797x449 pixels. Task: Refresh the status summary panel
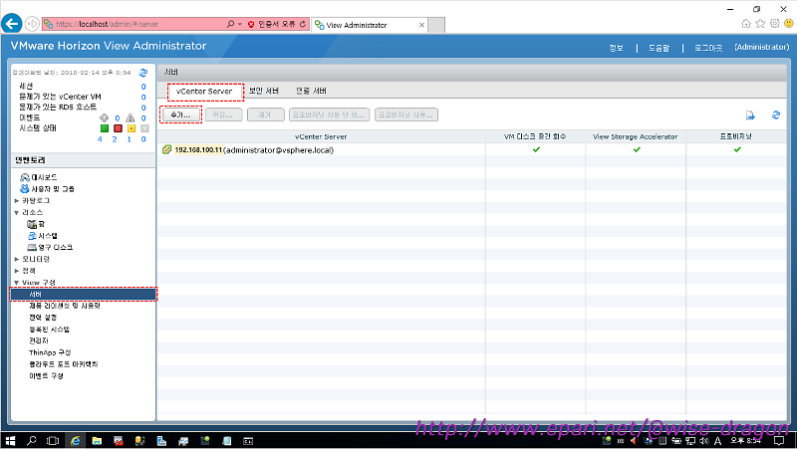pyautogui.click(x=143, y=73)
